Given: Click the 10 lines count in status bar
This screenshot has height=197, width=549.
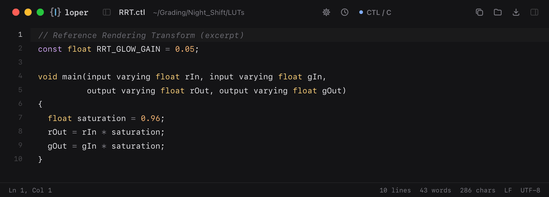Looking at the screenshot, I should [x=395, y=190].
